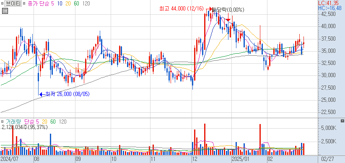Click the 배당락(0,00%) annotation text
Image resolution: width=345 pixels, height=163 pixels.
[x=228, y=10]
